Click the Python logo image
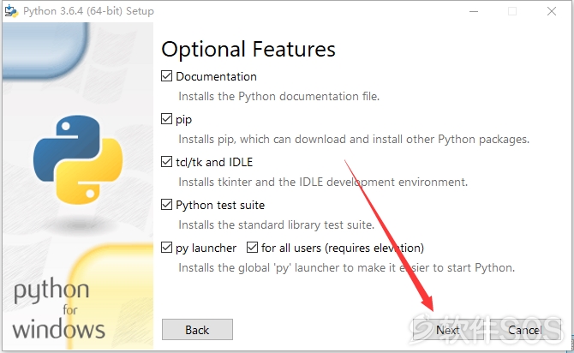The width and height of the screenshot is (574, 353). point(78,159)
